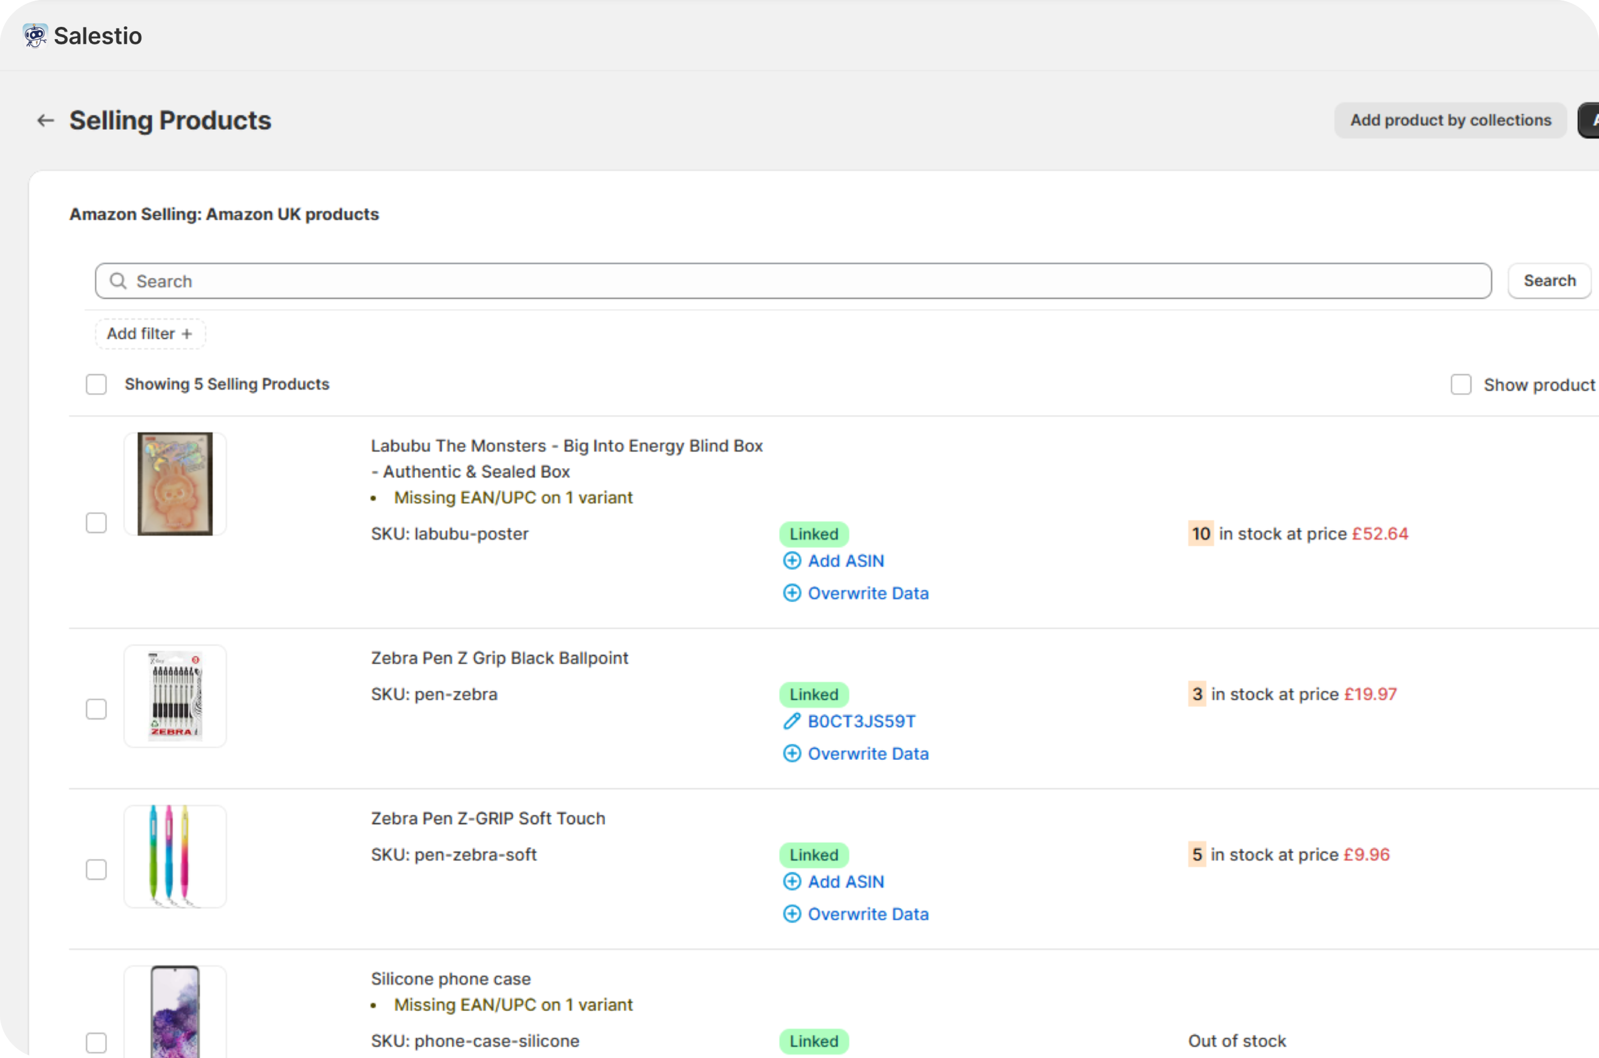The width and height of the screenshot is (1599, 1058).
Task: Open the B0CT3JS59T ASIN link
Action: click(862, 722)
